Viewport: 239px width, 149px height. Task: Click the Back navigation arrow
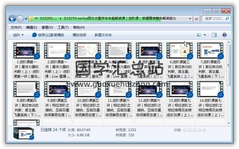coord(12,19)
